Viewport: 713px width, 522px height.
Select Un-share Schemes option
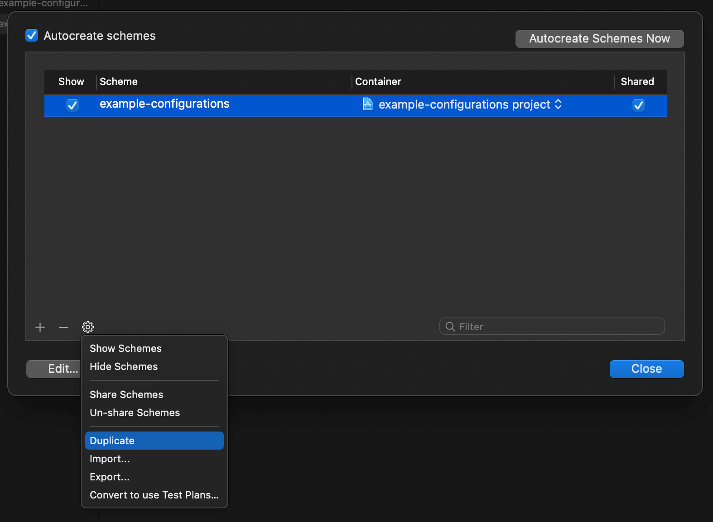pyautogui.click(x=135, y=413)
